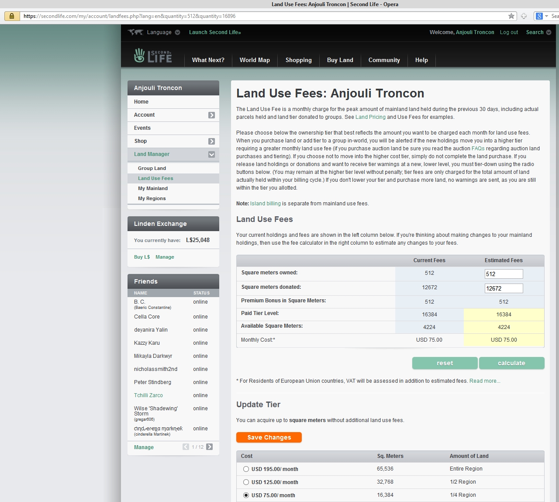
Task: Click the Anjouli Troncon welcome name link
Action: click(x=475, y=32)
